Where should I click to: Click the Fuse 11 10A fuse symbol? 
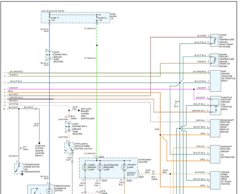coord(49,19)
